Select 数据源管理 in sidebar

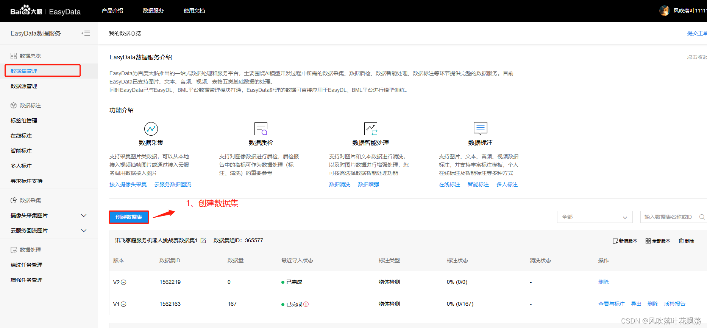click(x=24, y=86)
